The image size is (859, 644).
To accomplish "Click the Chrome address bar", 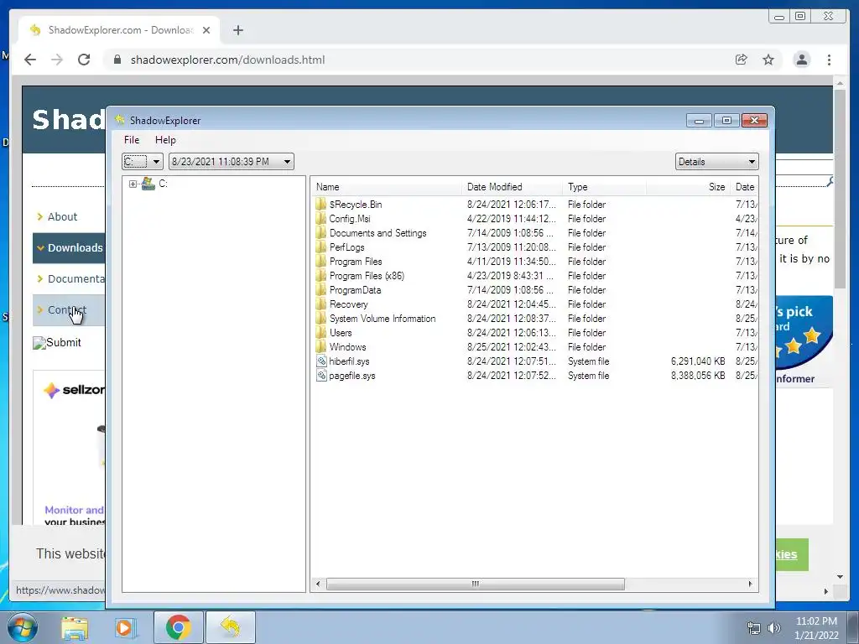I will click(415, 60).
